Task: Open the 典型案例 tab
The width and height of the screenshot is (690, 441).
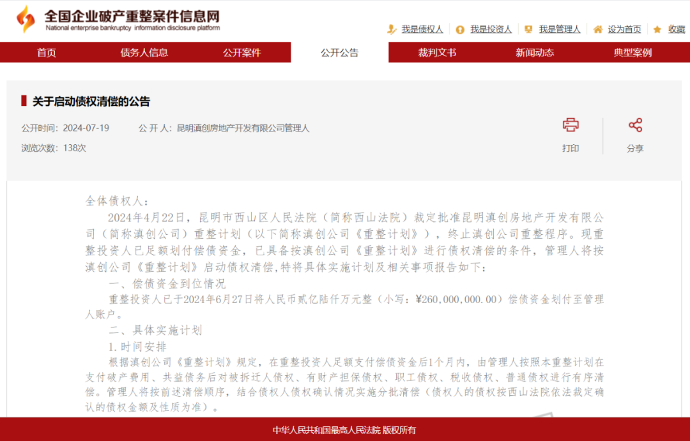Action: 632,52
